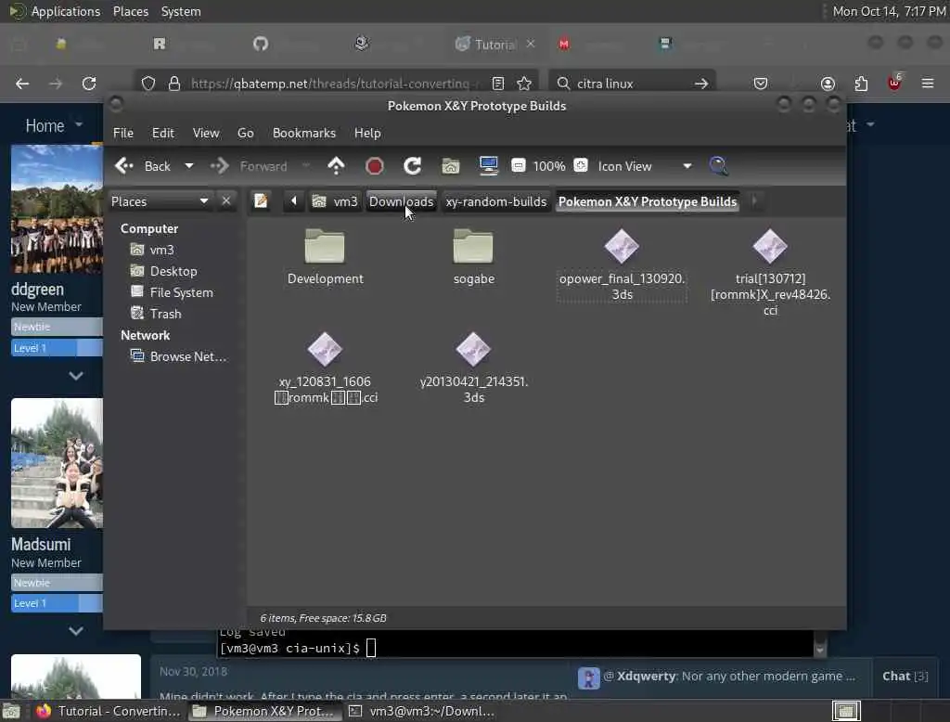
Task: Open the Help menu
Action: tap(367, 133)
